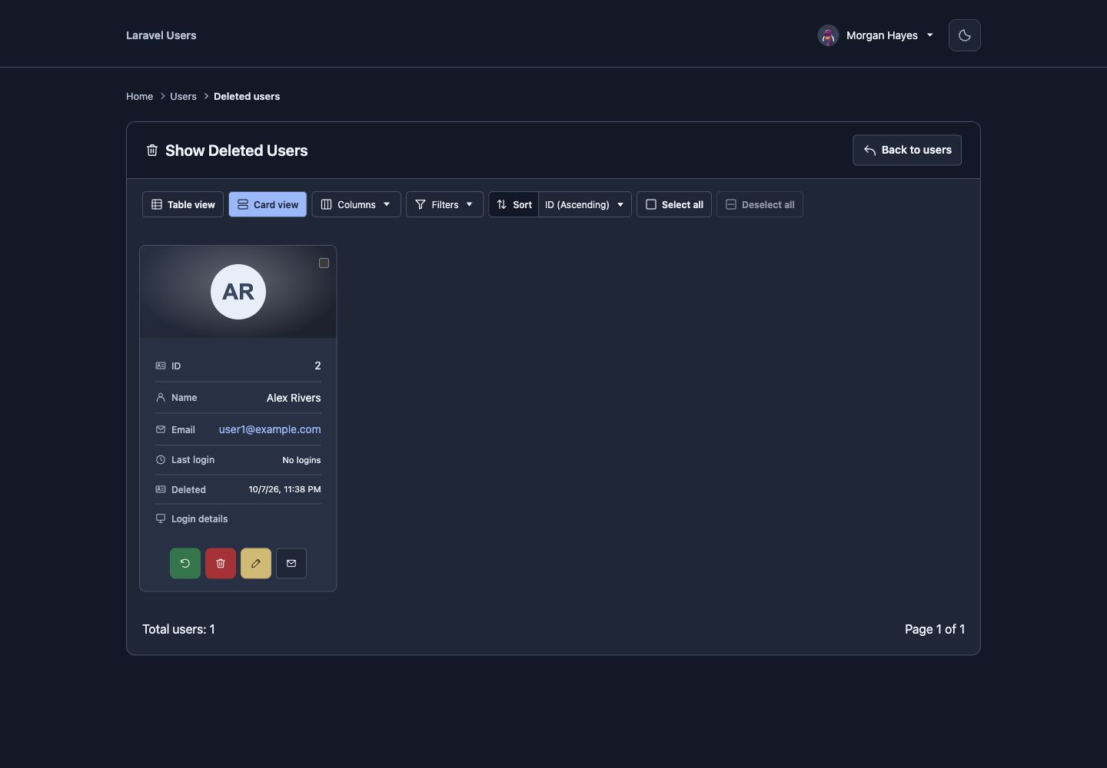
Task: Click the No logins value
Action: pyautogui.click(x=301, y=460)
